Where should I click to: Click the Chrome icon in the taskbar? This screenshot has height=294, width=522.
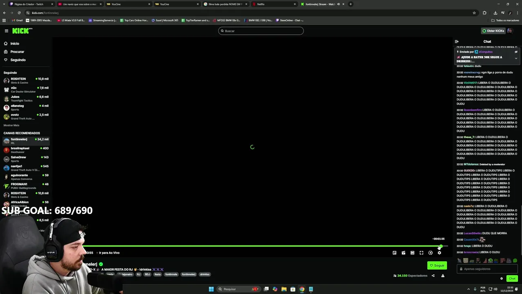click(x=302, y=289)
